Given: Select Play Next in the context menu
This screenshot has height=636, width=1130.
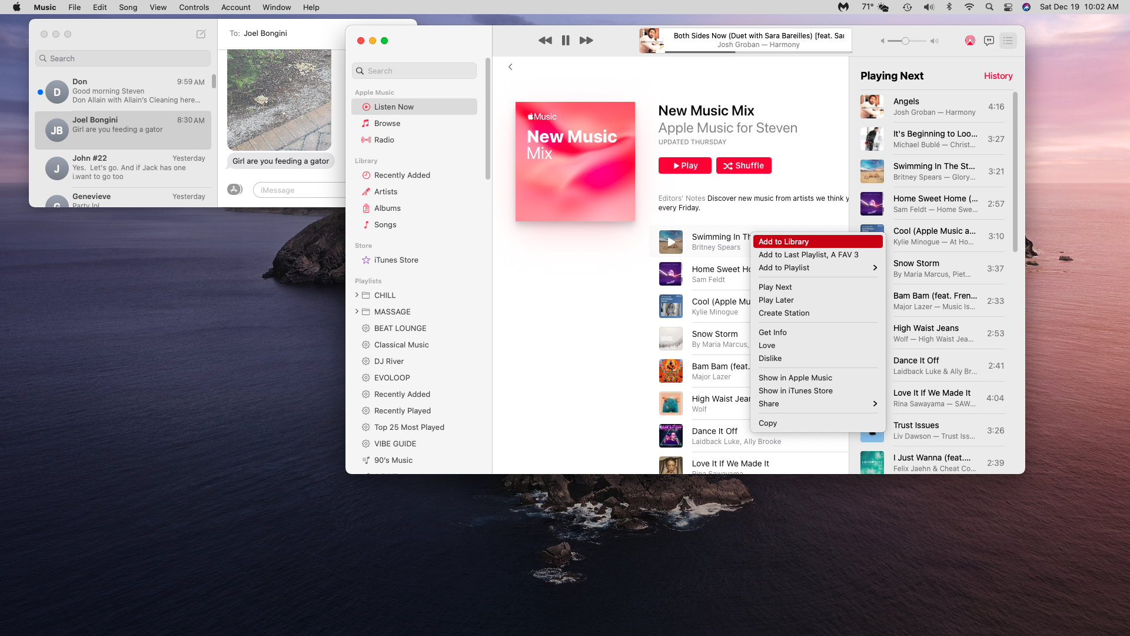Looking at the screenshot, I should [775, 287].
